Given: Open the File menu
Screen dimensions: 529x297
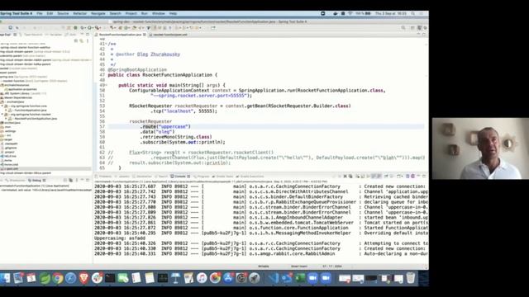Looking at the screenshot, I should pyautogui.click(x=40, y=13).
